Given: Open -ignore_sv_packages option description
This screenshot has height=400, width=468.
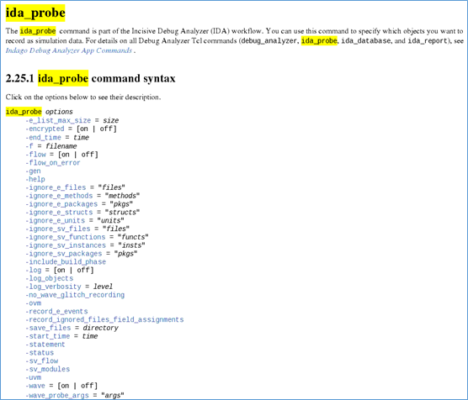Looking at the screenshot, I should (64, 254).
